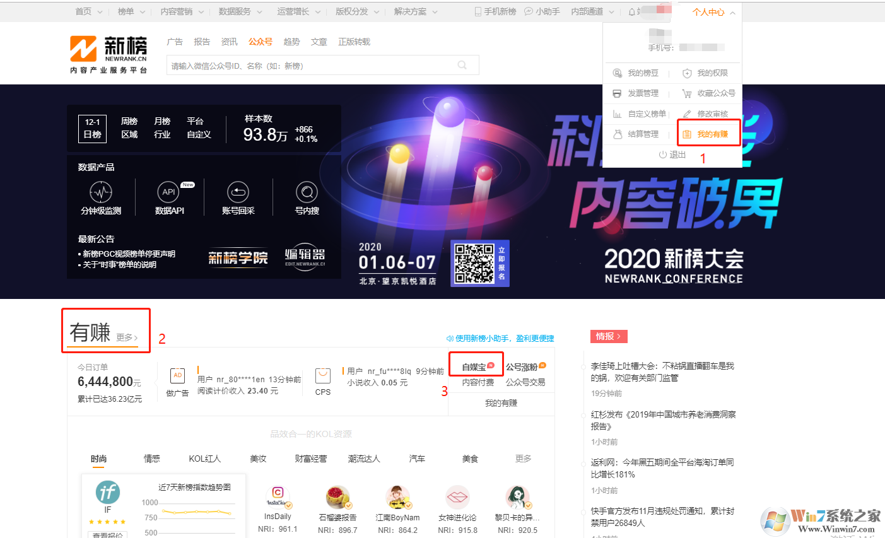Open the 发票管理 invoice icon
The width and height of the screenshot is (885, 538).
pos(618,93)
